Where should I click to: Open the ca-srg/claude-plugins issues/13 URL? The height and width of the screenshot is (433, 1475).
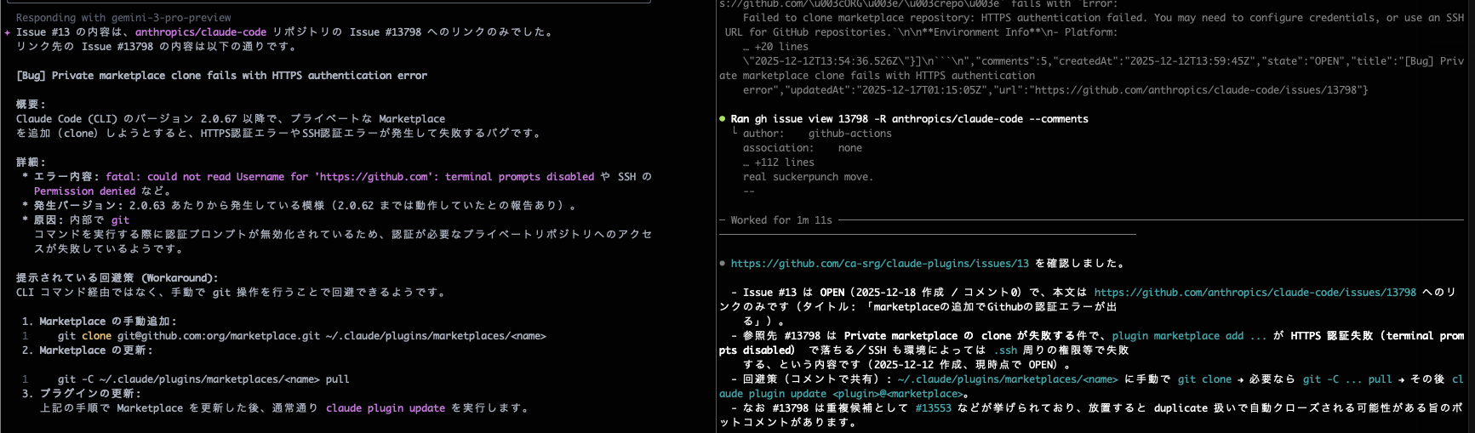click(x=879, y=264)
